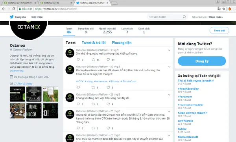Click Octanox avatar on 3 thg 9 tweet

pyautogui.click(x=70, y=53)
